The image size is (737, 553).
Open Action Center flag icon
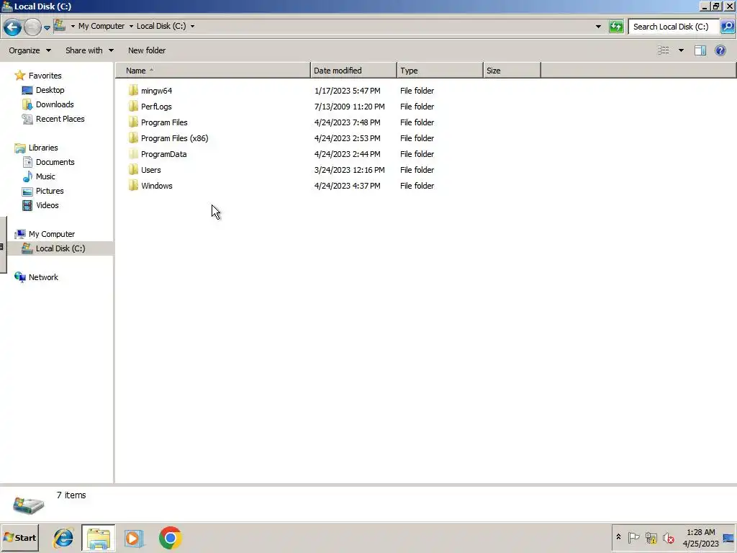coord(633,537)
